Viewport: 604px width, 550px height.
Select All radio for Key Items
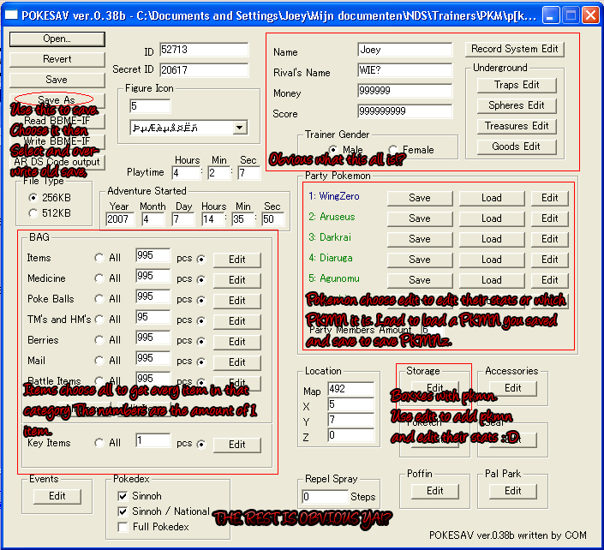[99, 443]
